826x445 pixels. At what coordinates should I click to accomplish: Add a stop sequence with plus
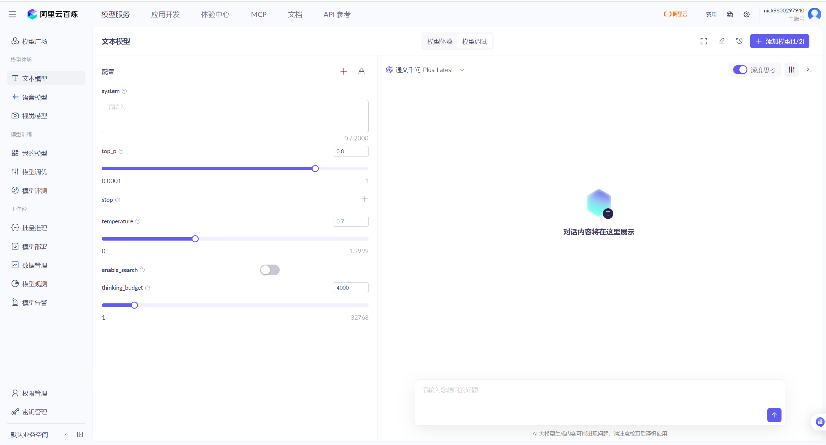click(x=364, y=199)
